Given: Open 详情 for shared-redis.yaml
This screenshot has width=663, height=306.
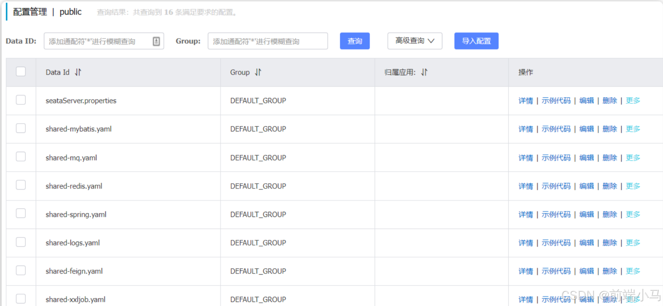Looking at the screenshot, I should [x=526, y=186].
